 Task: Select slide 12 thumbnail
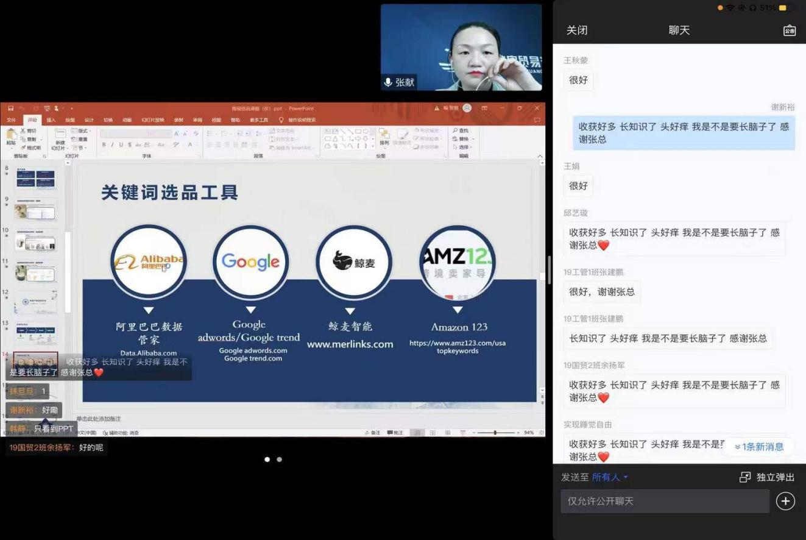(x=36, y=302)
